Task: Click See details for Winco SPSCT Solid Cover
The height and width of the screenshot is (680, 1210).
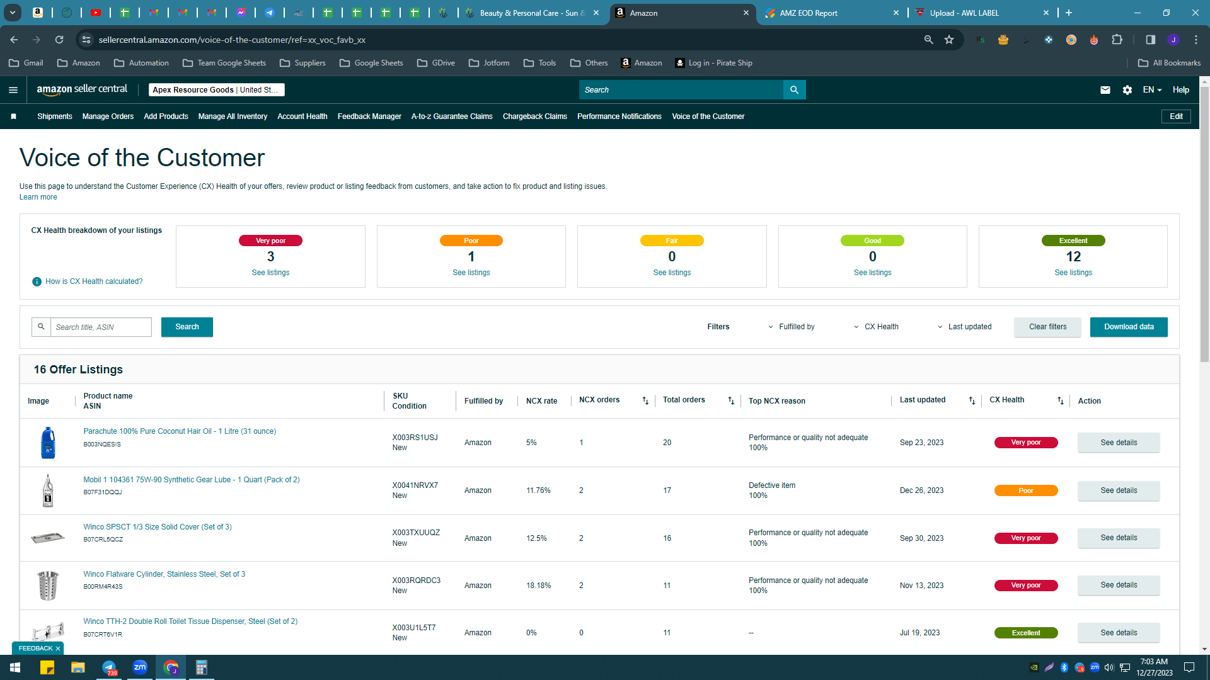Action: pyautogui.click(x=1119, y=538)
